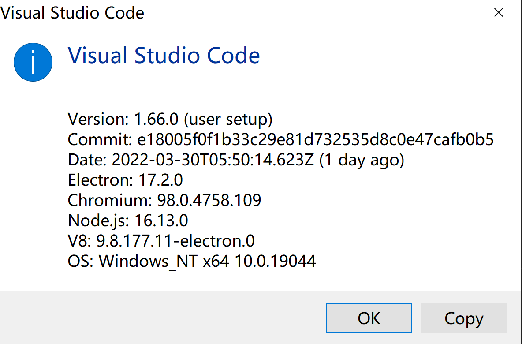
Task: Close the About dialog
Action: point(498,13)
